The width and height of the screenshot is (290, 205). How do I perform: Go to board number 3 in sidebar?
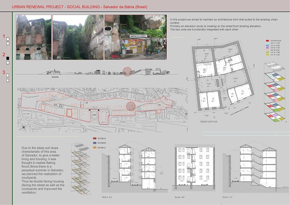click(4, 72)
